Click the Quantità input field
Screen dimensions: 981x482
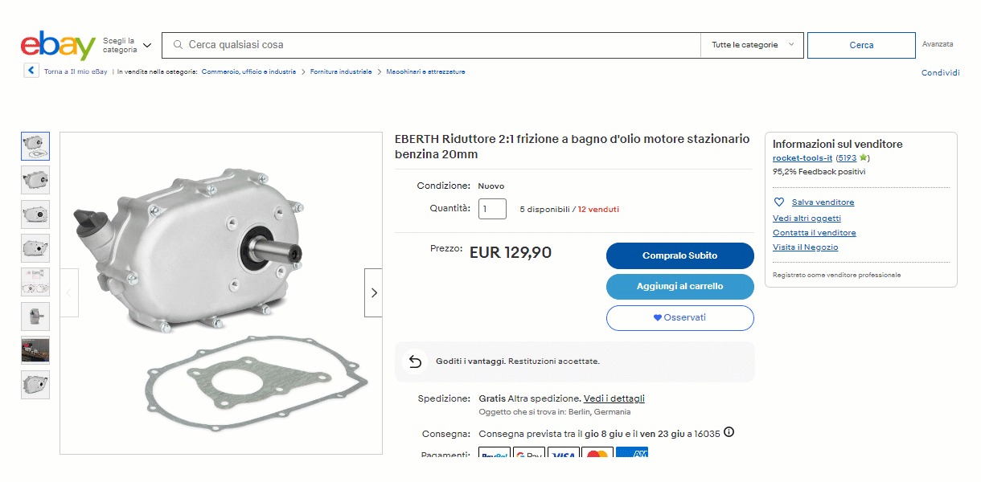tap(492, 209)
